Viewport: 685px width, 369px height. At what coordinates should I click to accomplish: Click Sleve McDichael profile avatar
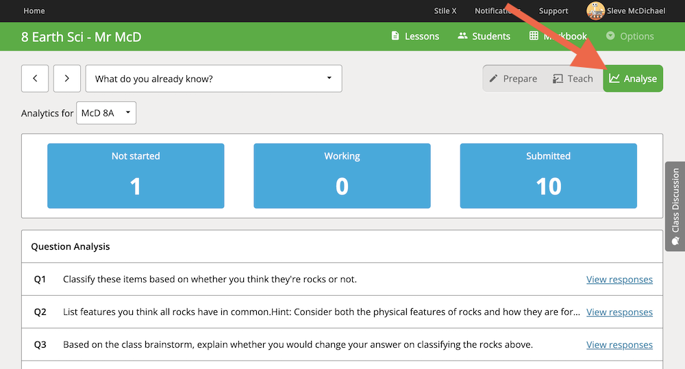[x=595, y=11]
